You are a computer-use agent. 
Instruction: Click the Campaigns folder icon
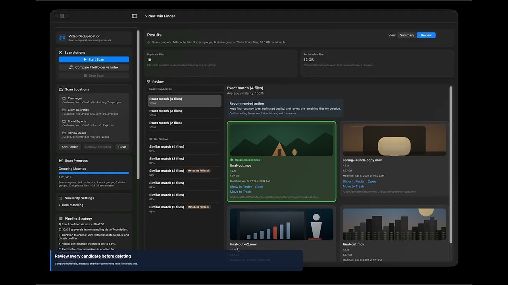click(x=64, y=98)
